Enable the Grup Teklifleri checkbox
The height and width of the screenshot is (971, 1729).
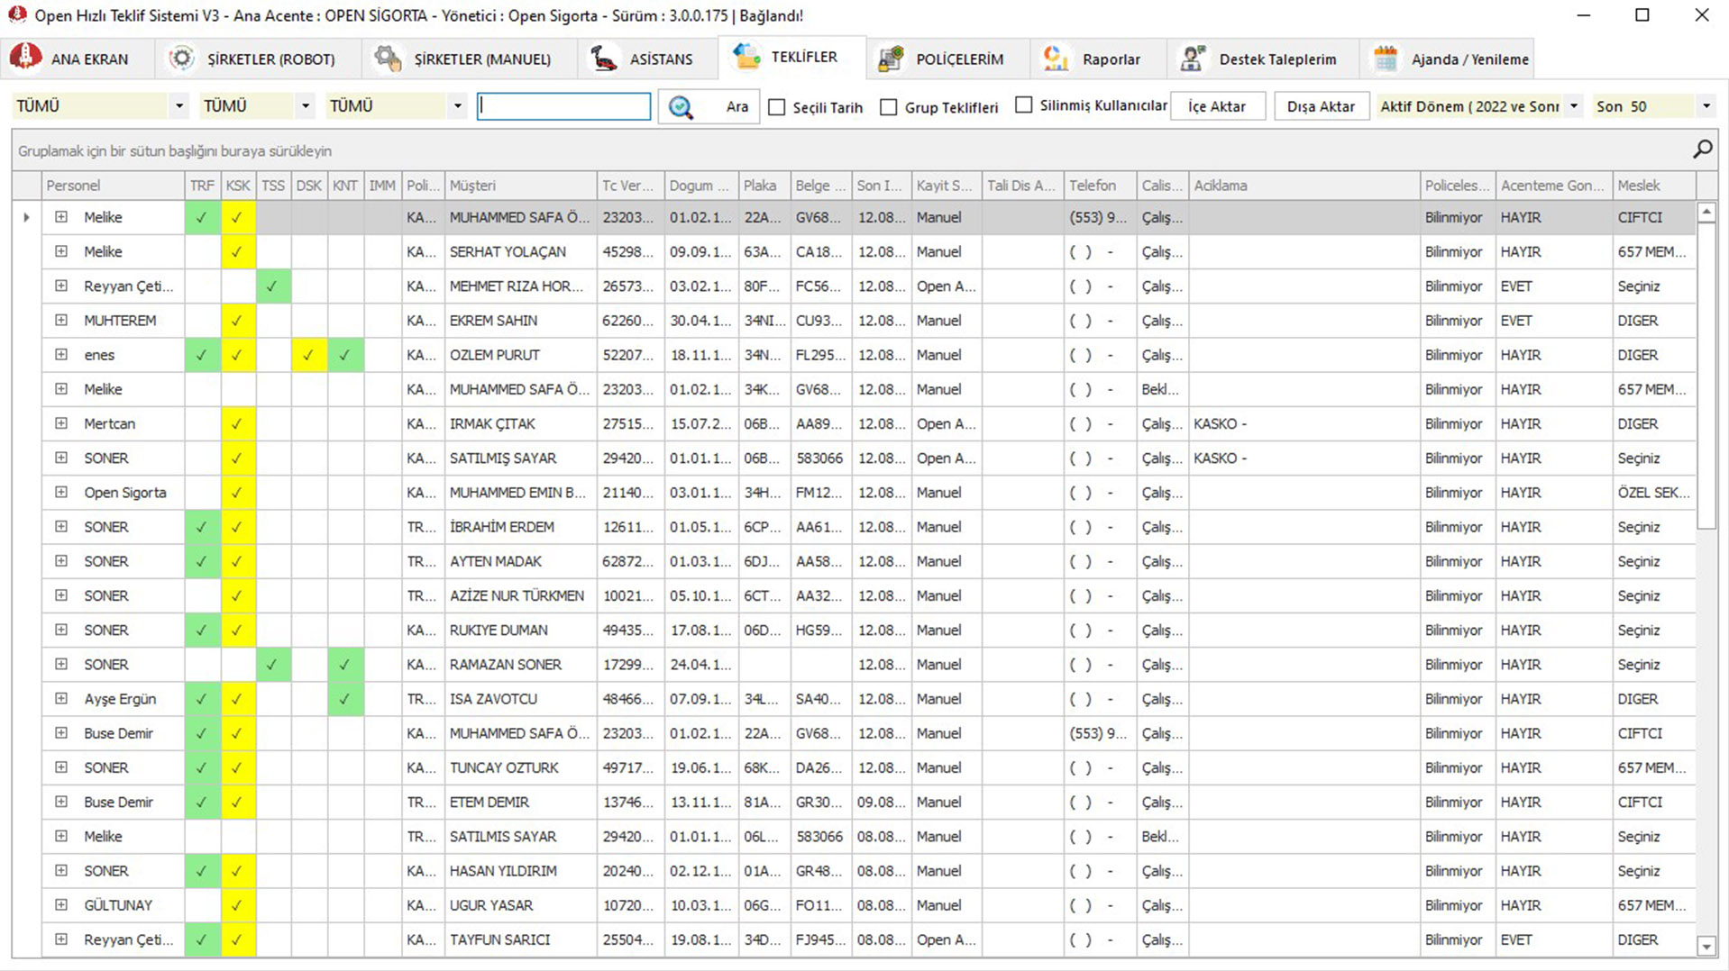pos(889,107)
